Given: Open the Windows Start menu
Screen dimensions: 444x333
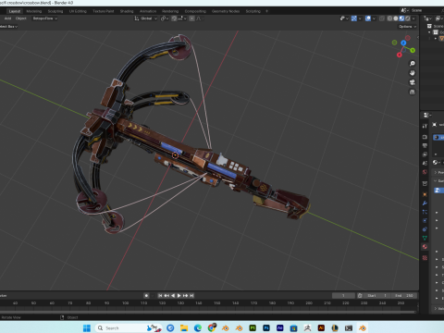Looking at the screenshot, I should pyautogui.click(x=87, y=328).
